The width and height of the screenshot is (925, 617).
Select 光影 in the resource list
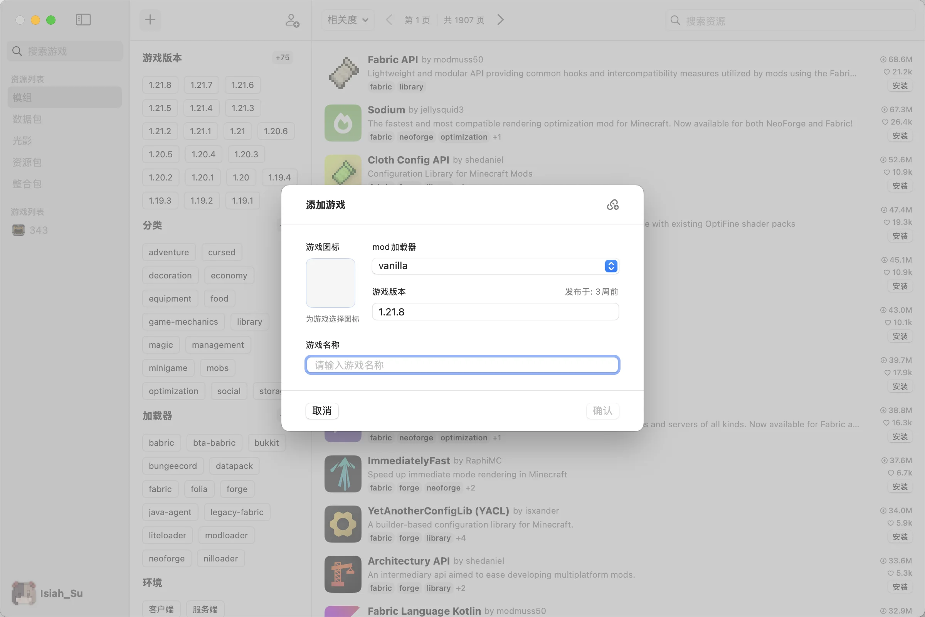[x=22, y=140]
